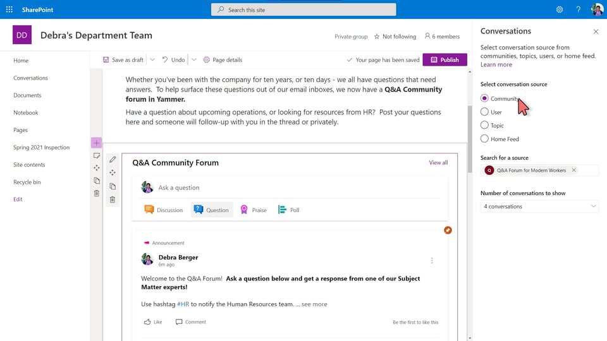The image size is (607, 341).
Task: Expand the Undo dropdown arrow
Action: point(193,59)
